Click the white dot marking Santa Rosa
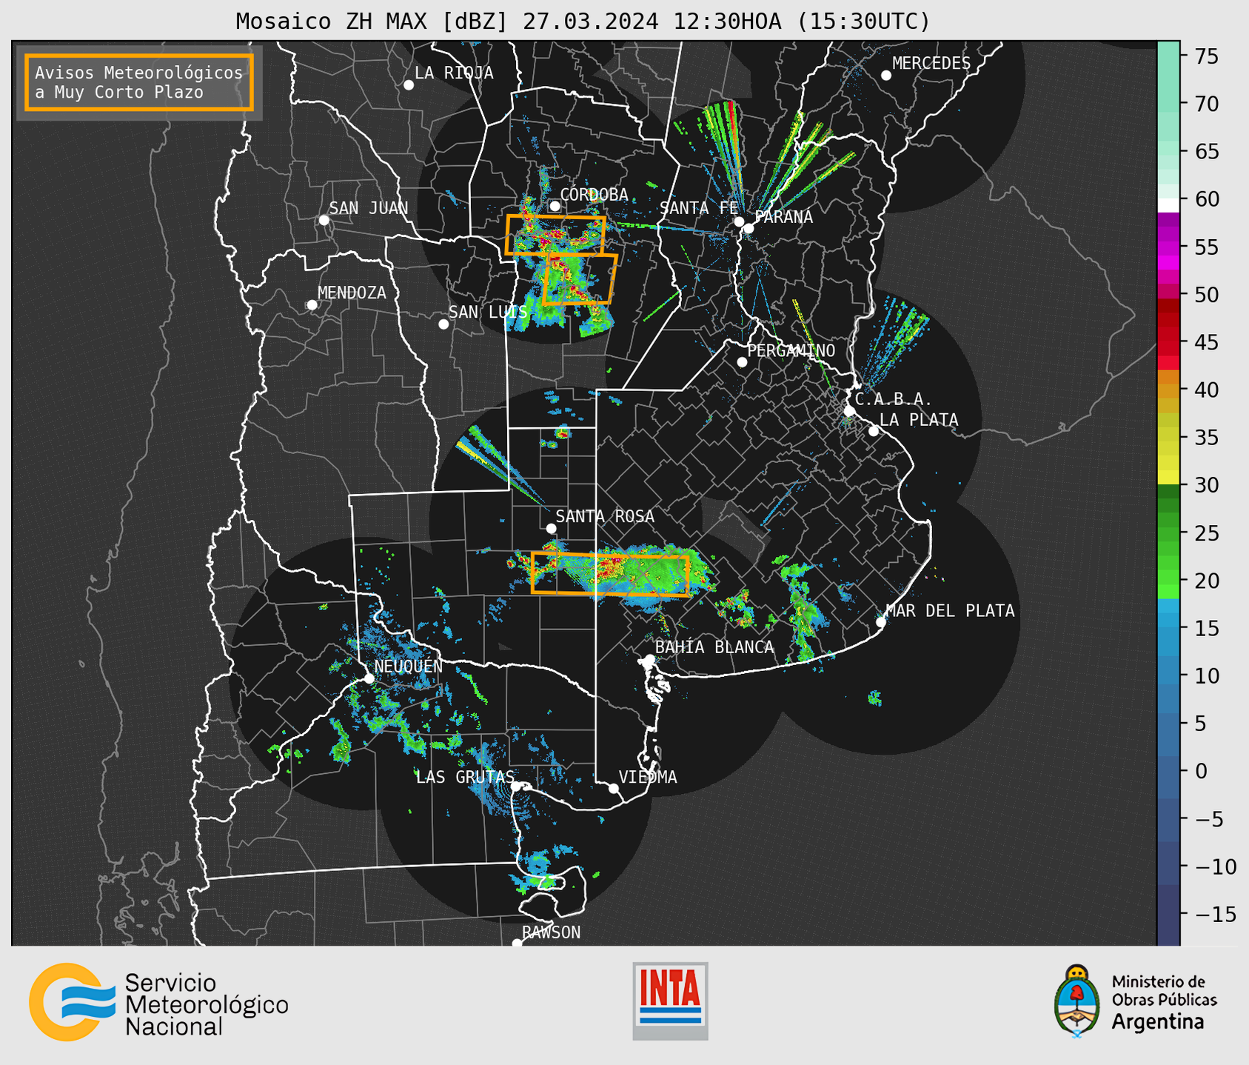This screenshot has width=1249, height=1065. [551, 528]
